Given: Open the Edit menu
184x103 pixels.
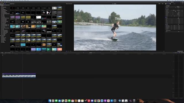Looking at the screenshot, I should pos(10,1).
